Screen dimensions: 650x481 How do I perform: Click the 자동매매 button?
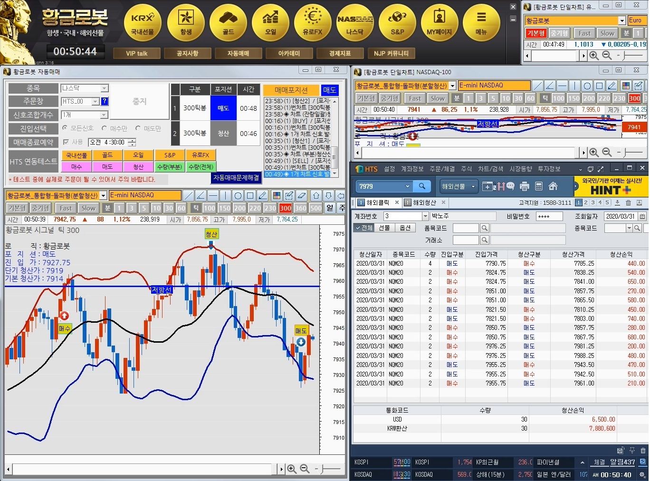(x=238, y=53)
